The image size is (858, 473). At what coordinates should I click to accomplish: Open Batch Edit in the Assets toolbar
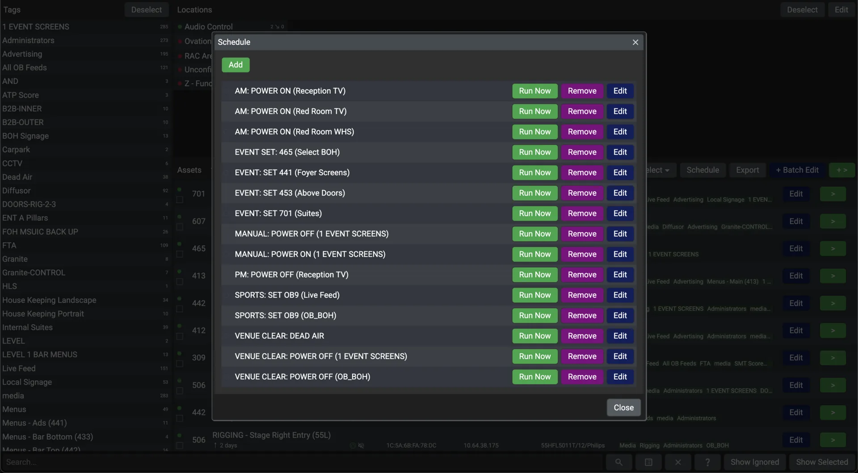(x=797, y=170)
